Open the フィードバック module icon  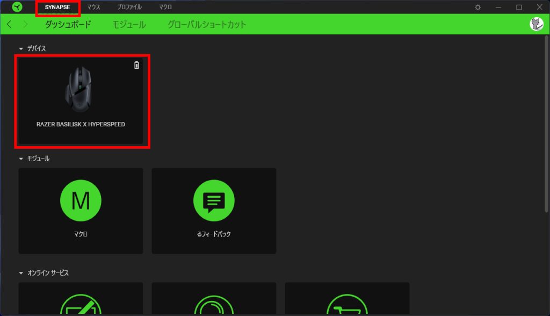tap(214, 200)
